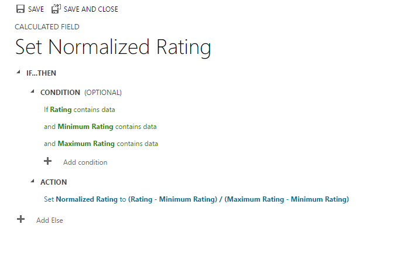The image size is (418, 265).
Task: Select the 'Maximum Rating contains data' condition
Action: click(x=101, y=144)
